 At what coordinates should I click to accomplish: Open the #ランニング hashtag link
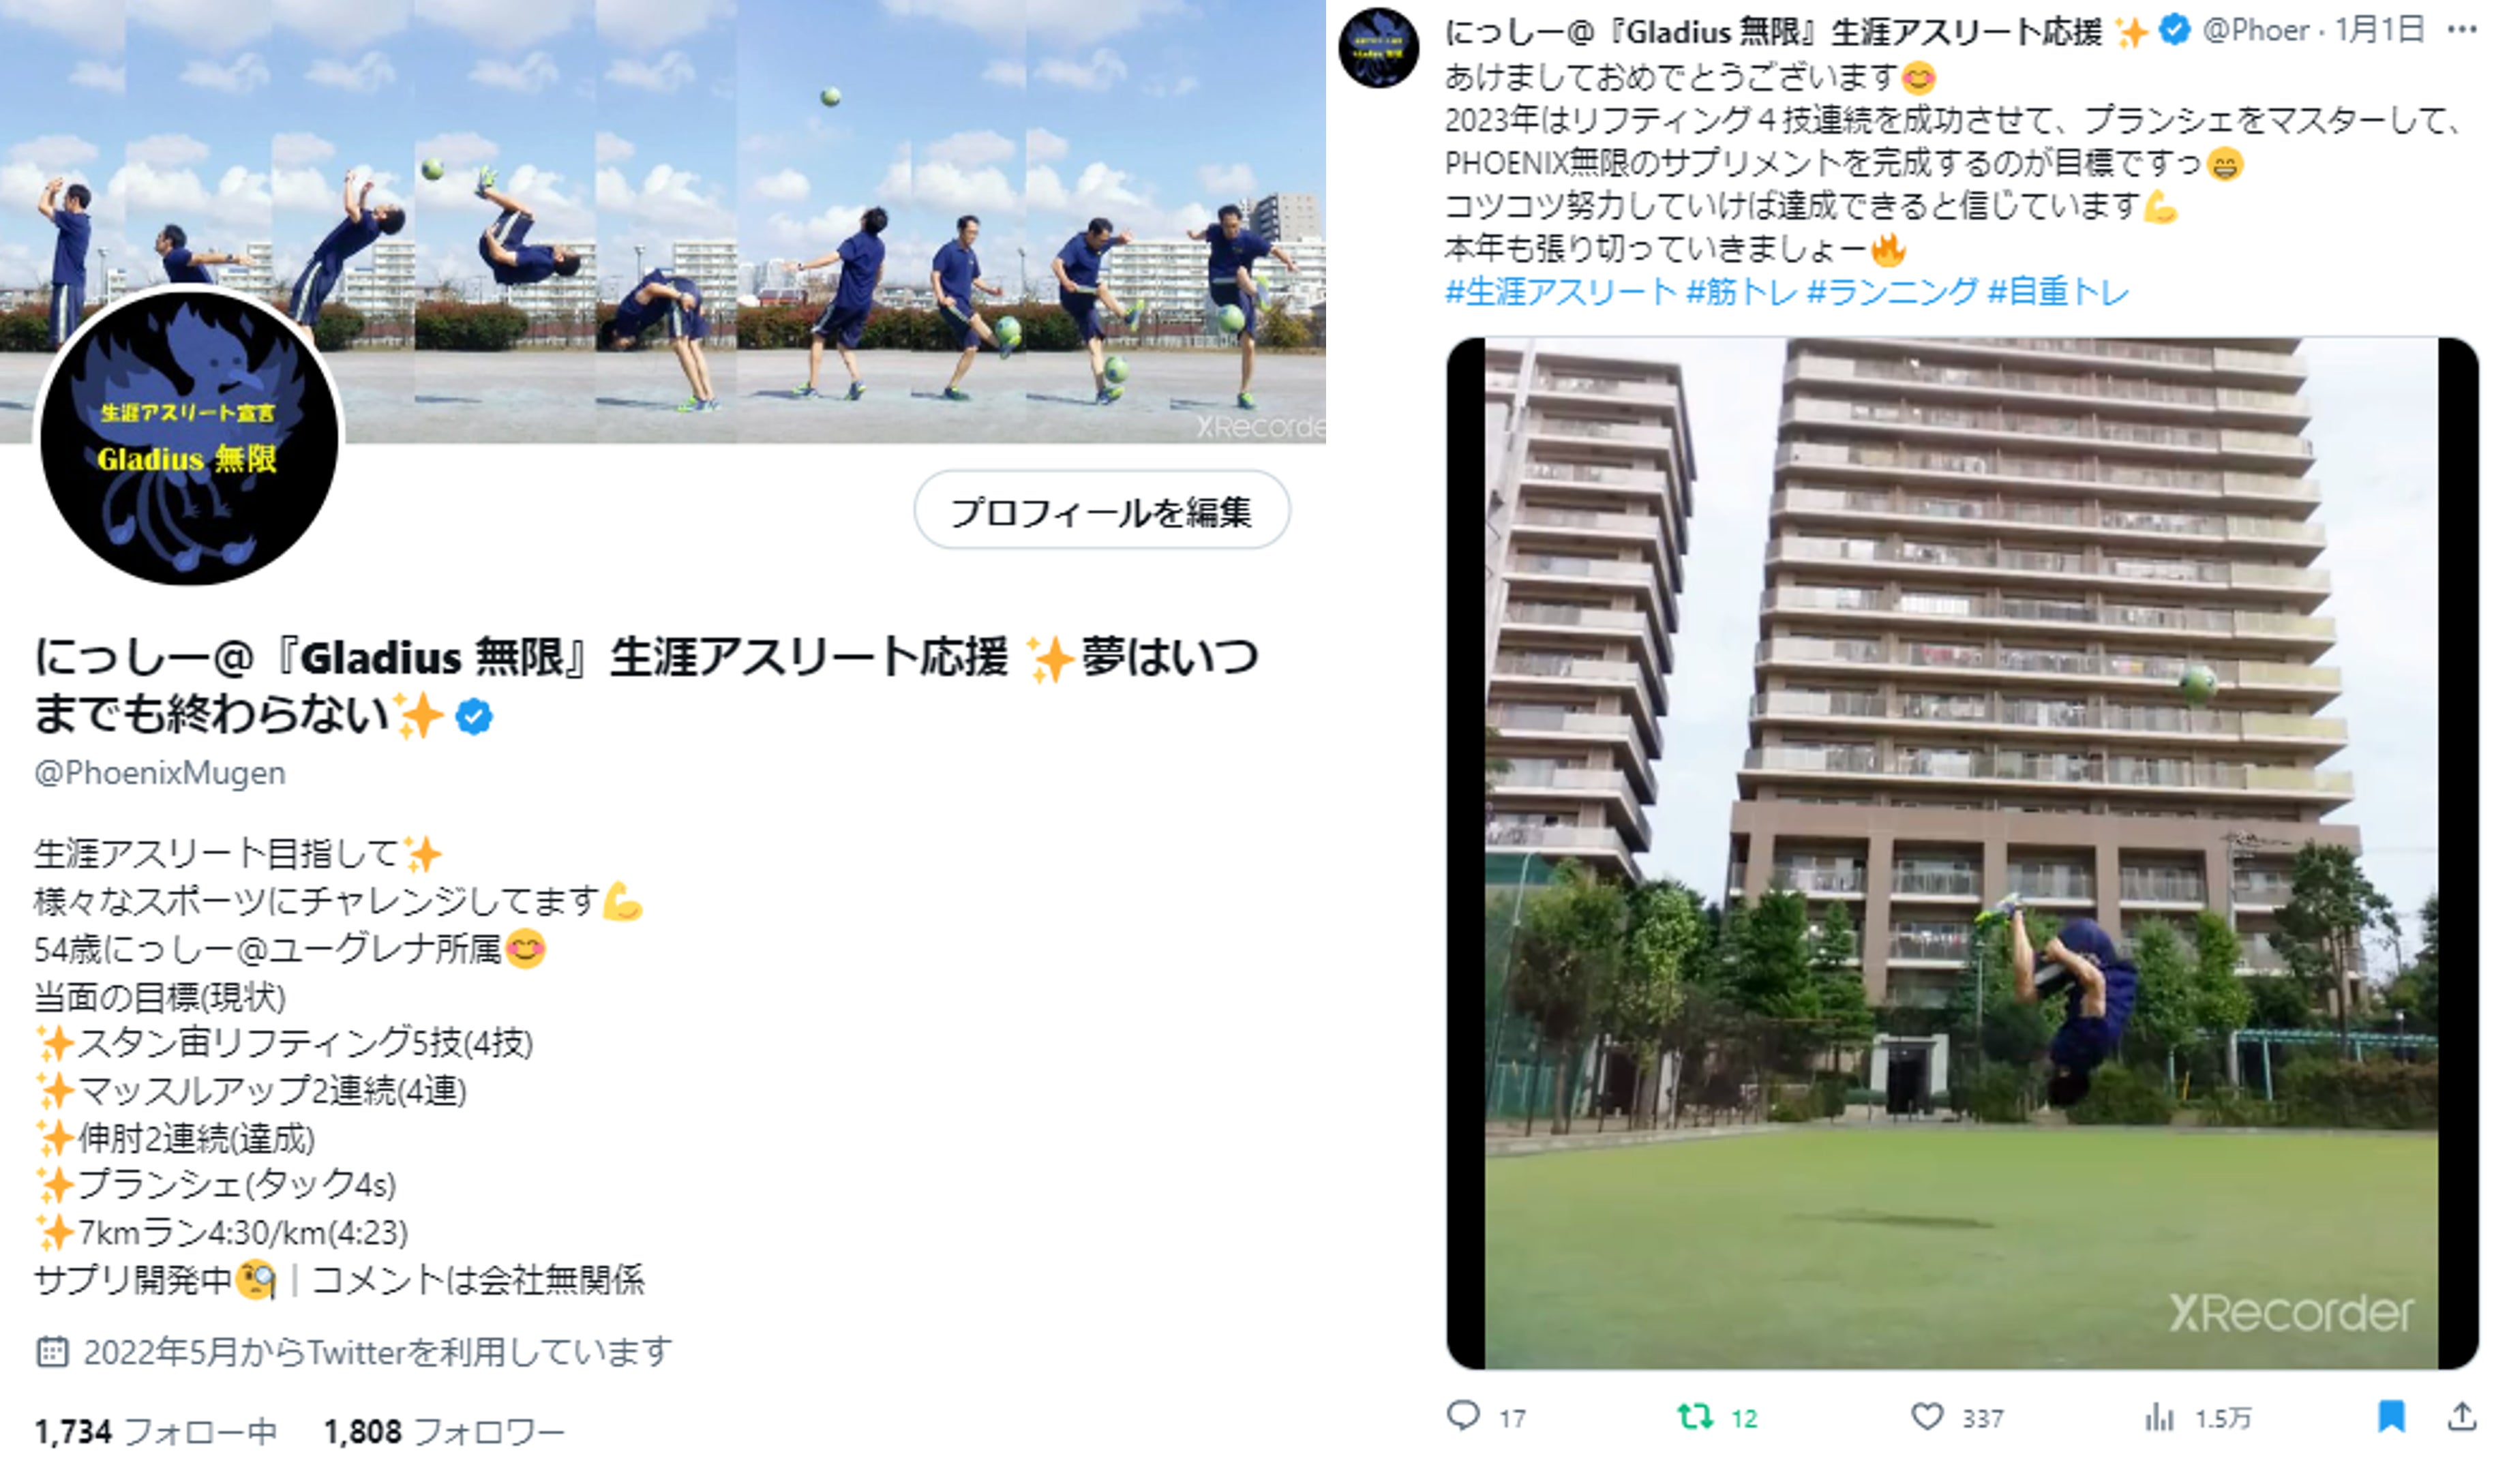[x=1892, y=291]
